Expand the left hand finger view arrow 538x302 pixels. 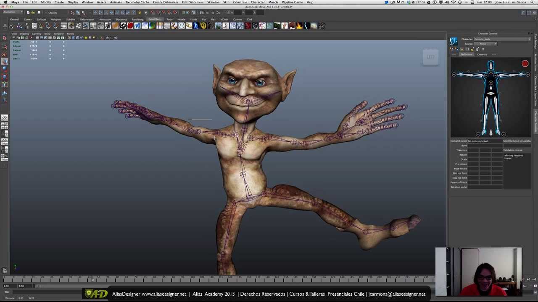click(x=527, y=74)
